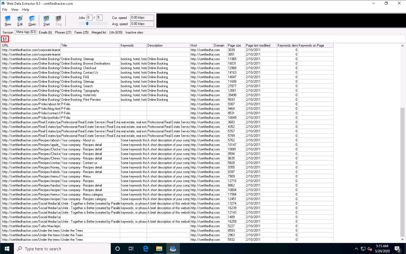The image size is (406, 254).
Task: Switch to the Urls (639) tab
Action: click(x=116, y=32)
